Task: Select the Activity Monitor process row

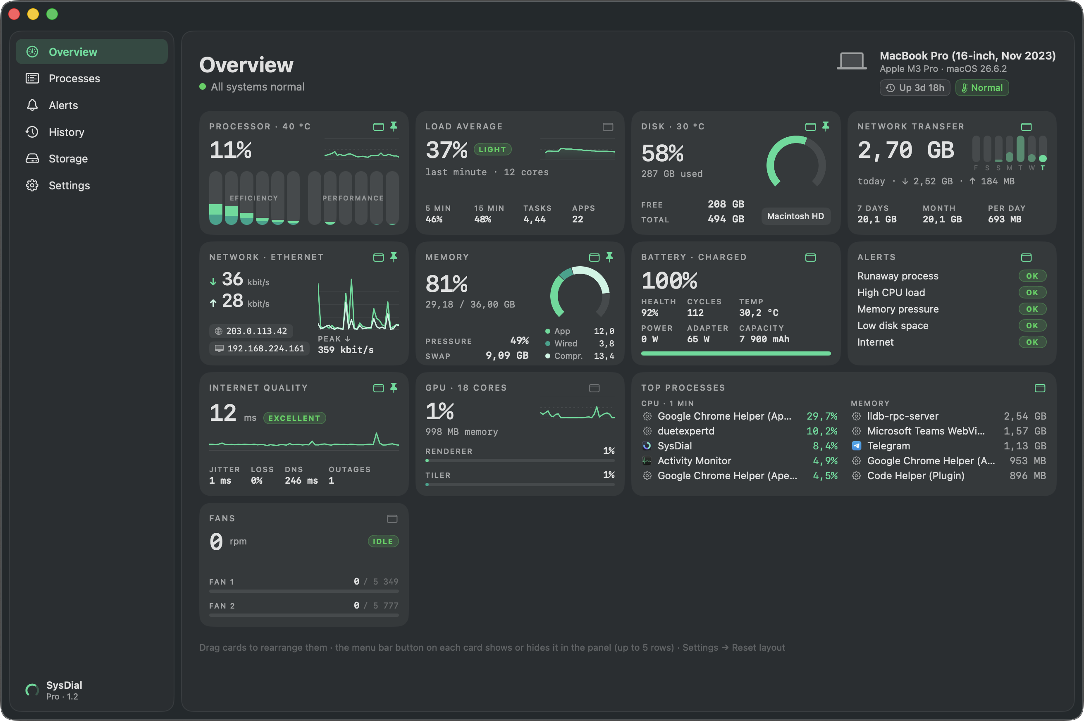Action: [x=740, y=461]
